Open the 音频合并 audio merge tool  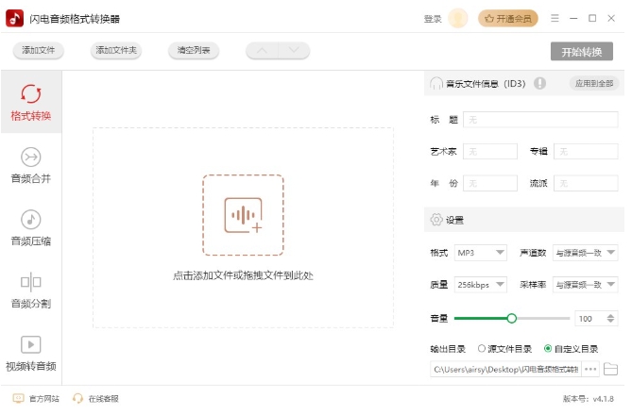click(31, 164)
